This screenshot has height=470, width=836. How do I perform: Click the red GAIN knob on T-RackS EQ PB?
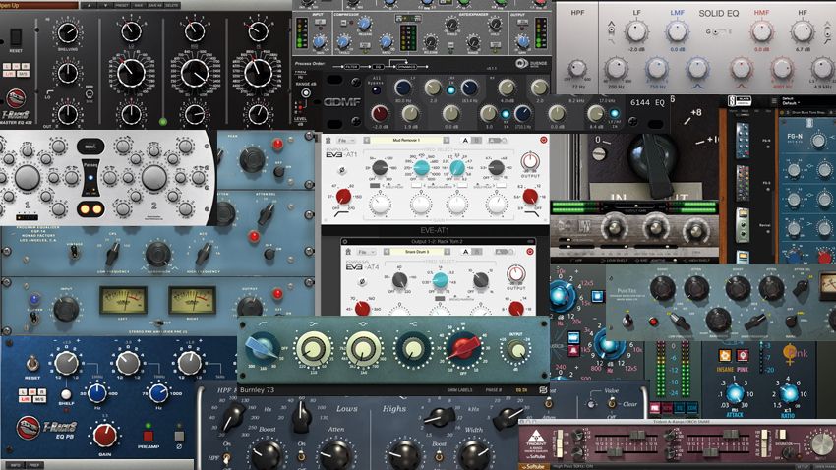tap(105, 435)
